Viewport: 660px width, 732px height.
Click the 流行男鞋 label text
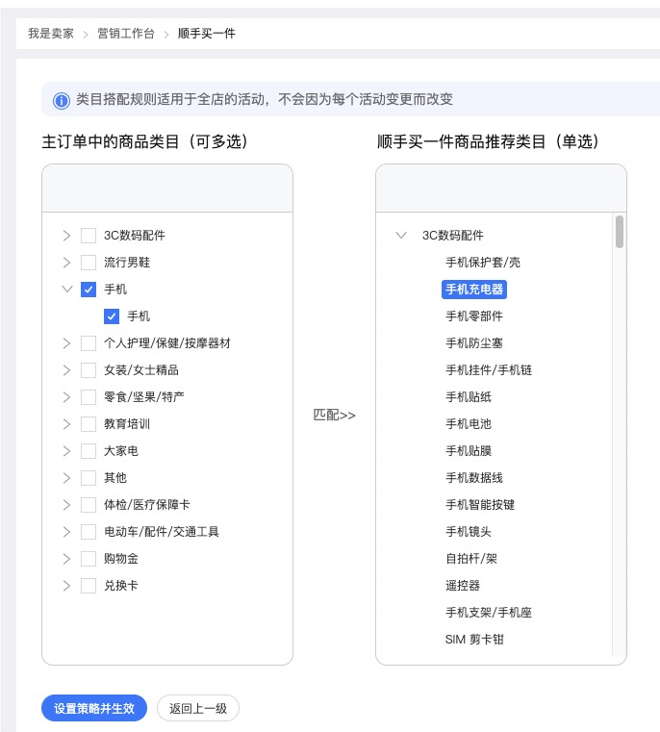pyautogui.click(x=127, y=263)
